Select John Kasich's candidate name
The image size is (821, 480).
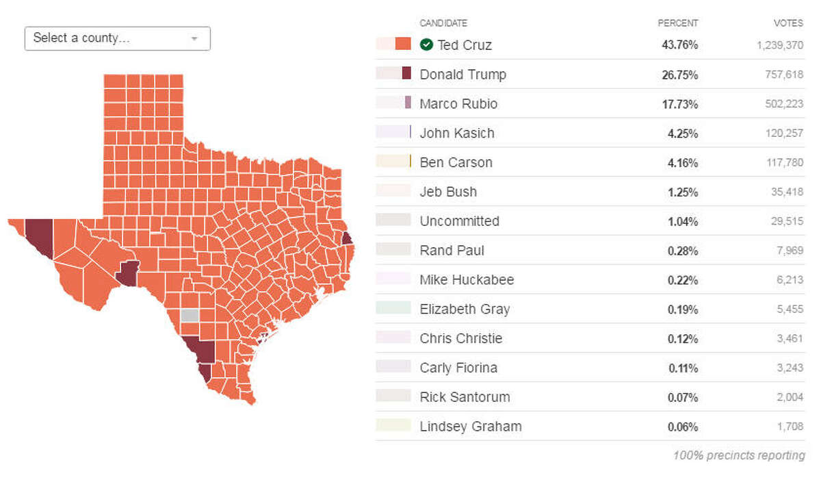point(457,133)
